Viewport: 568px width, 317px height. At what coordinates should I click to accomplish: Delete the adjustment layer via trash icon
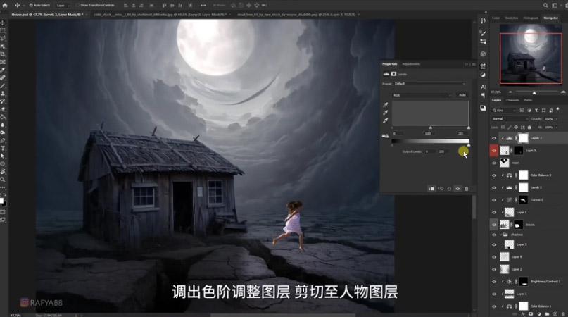tap(466, 189)
